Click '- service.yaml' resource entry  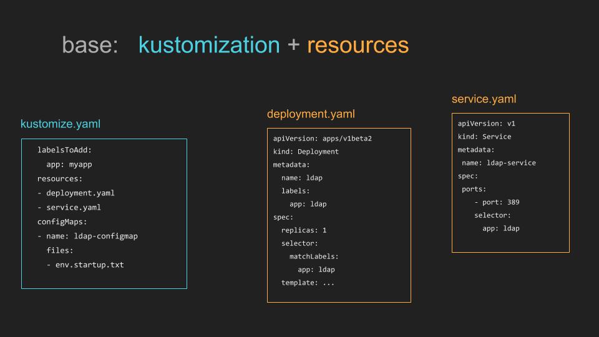69,207
